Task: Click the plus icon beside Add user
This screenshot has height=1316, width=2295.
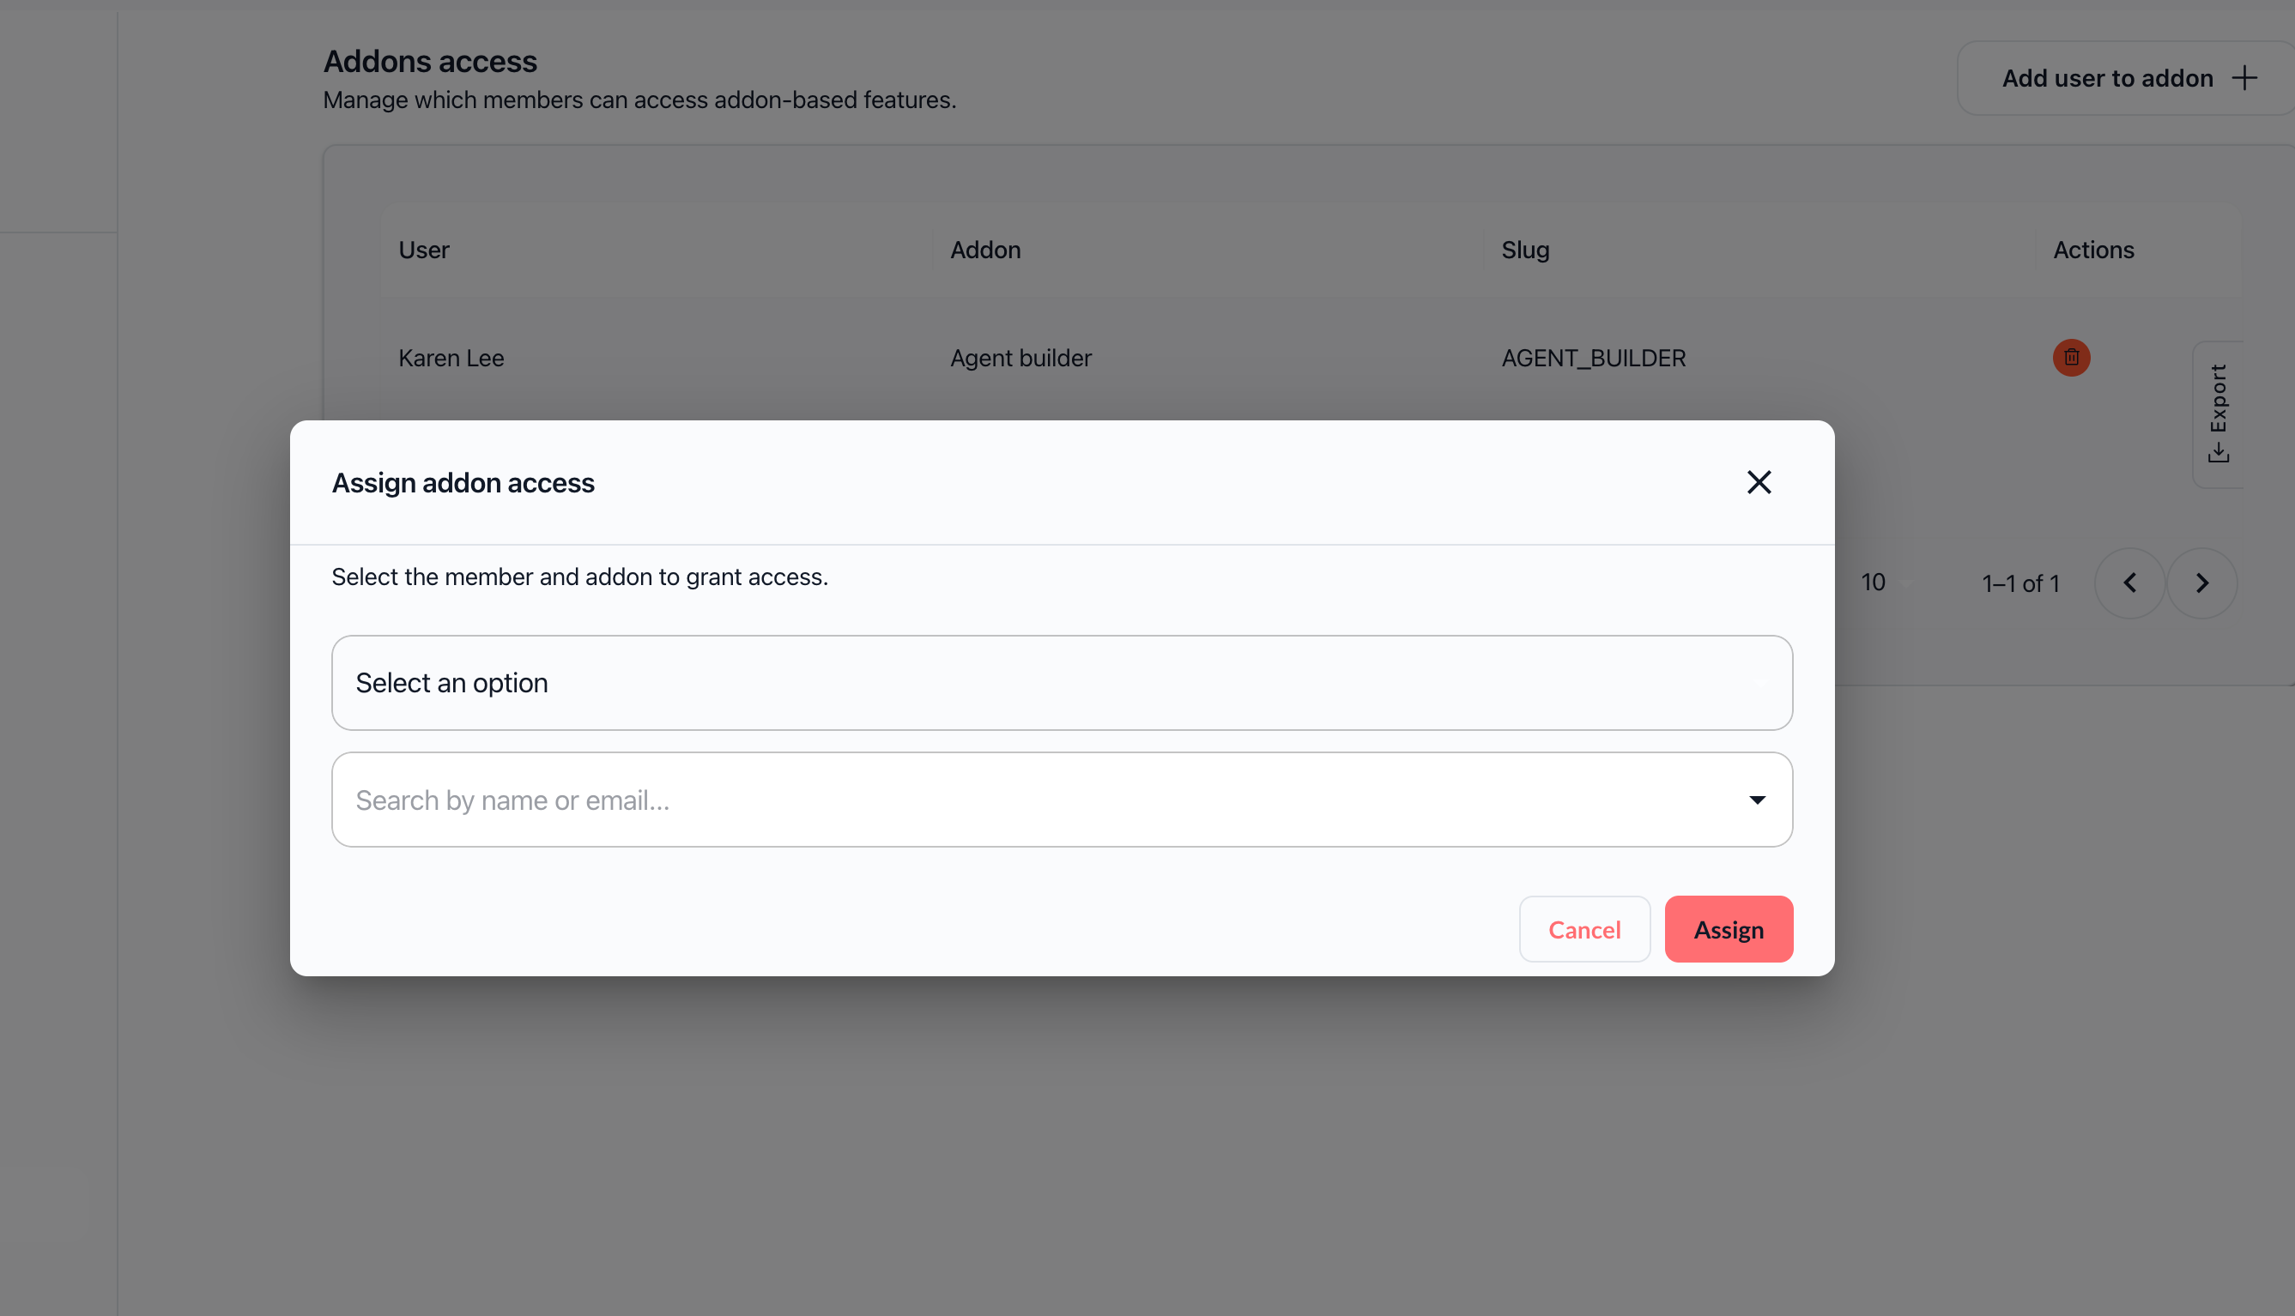Action: (2244, 79)
